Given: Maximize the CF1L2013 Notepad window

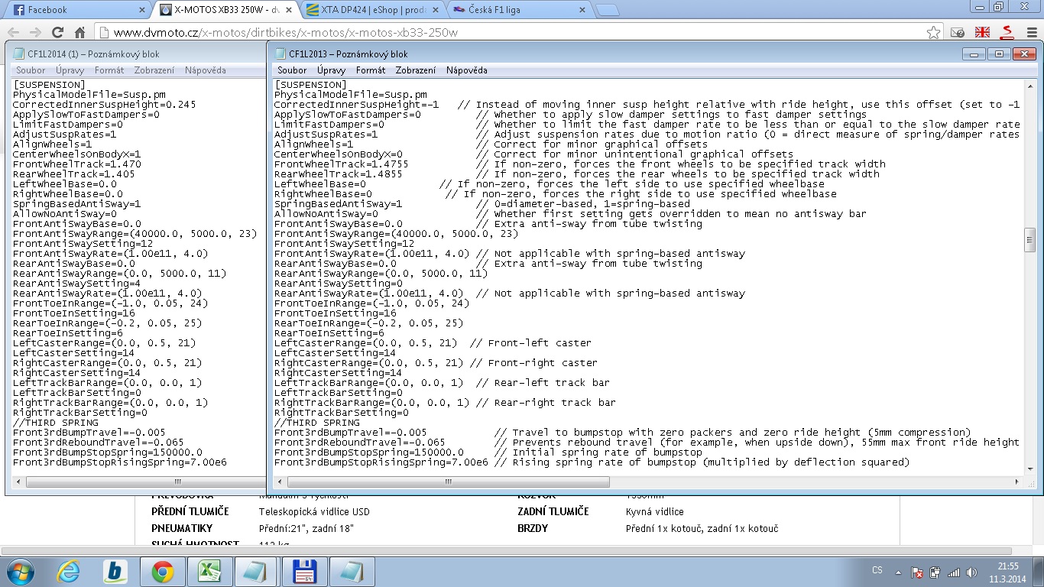Looking at the screenshot, I should tap(998, 54).
